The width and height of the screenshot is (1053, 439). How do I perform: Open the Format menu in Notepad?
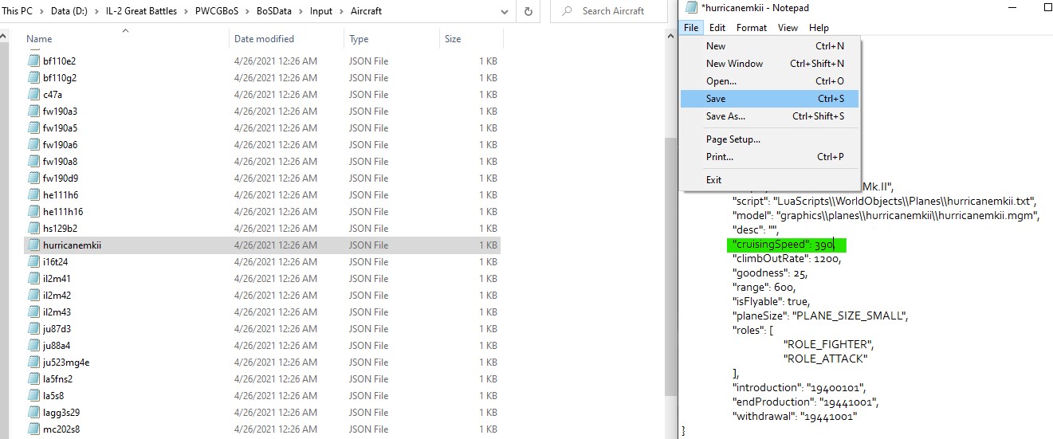pos(751,28)
